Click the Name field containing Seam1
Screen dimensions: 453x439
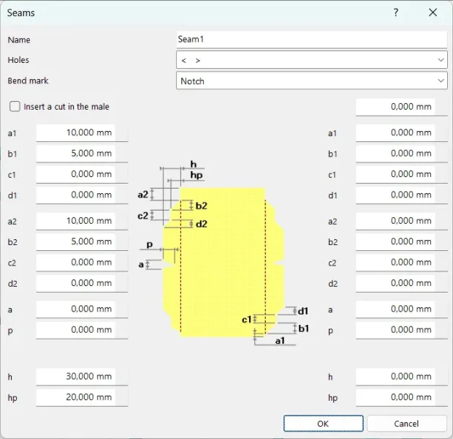coord(312,40)
